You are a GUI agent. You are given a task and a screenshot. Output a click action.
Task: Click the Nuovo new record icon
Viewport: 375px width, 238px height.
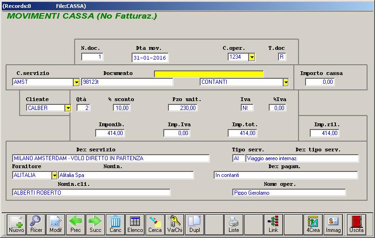tap(16, 224)
